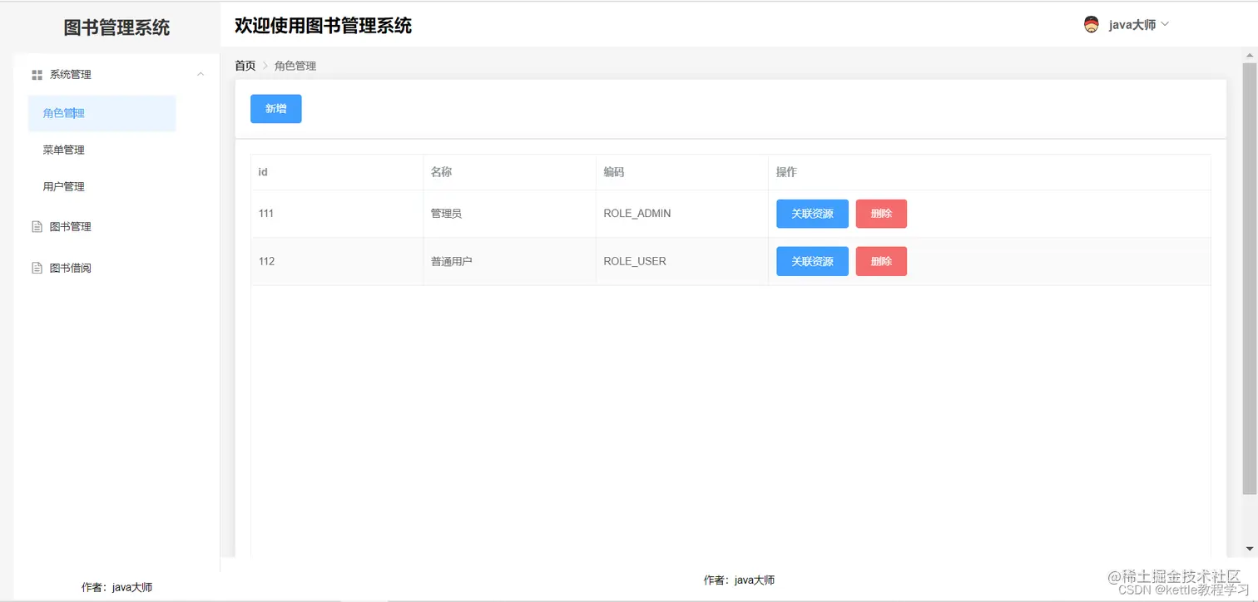Click 删除 for the ROLE_USER row
This screenshot has width=1258, height=602.
tap(881, 261)
